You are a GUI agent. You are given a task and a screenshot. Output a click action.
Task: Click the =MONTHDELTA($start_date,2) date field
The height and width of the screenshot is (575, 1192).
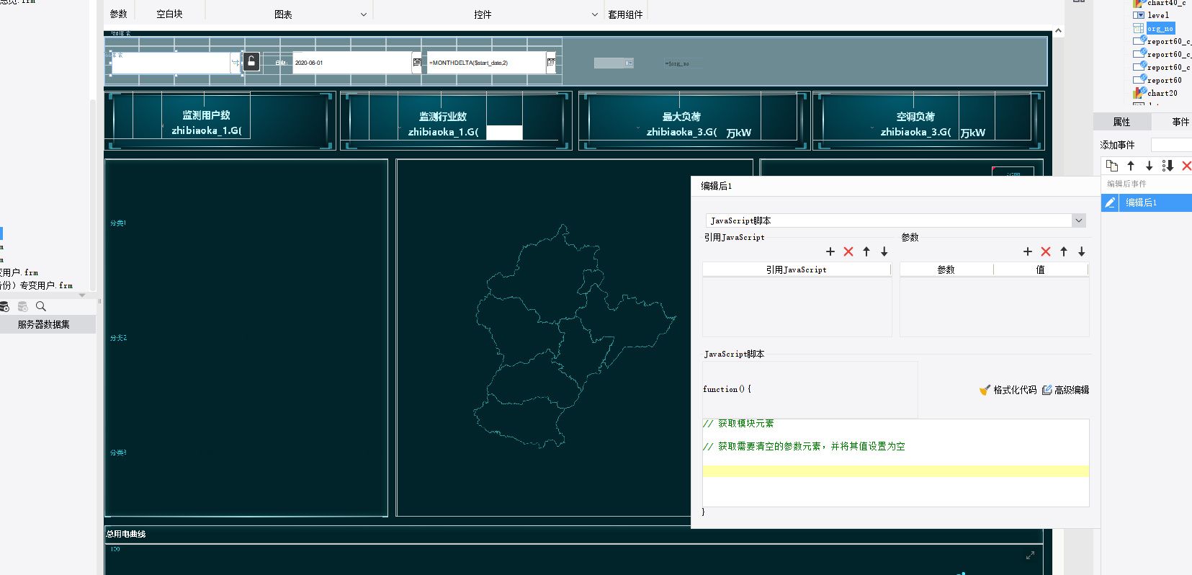(x=486, y=63)
